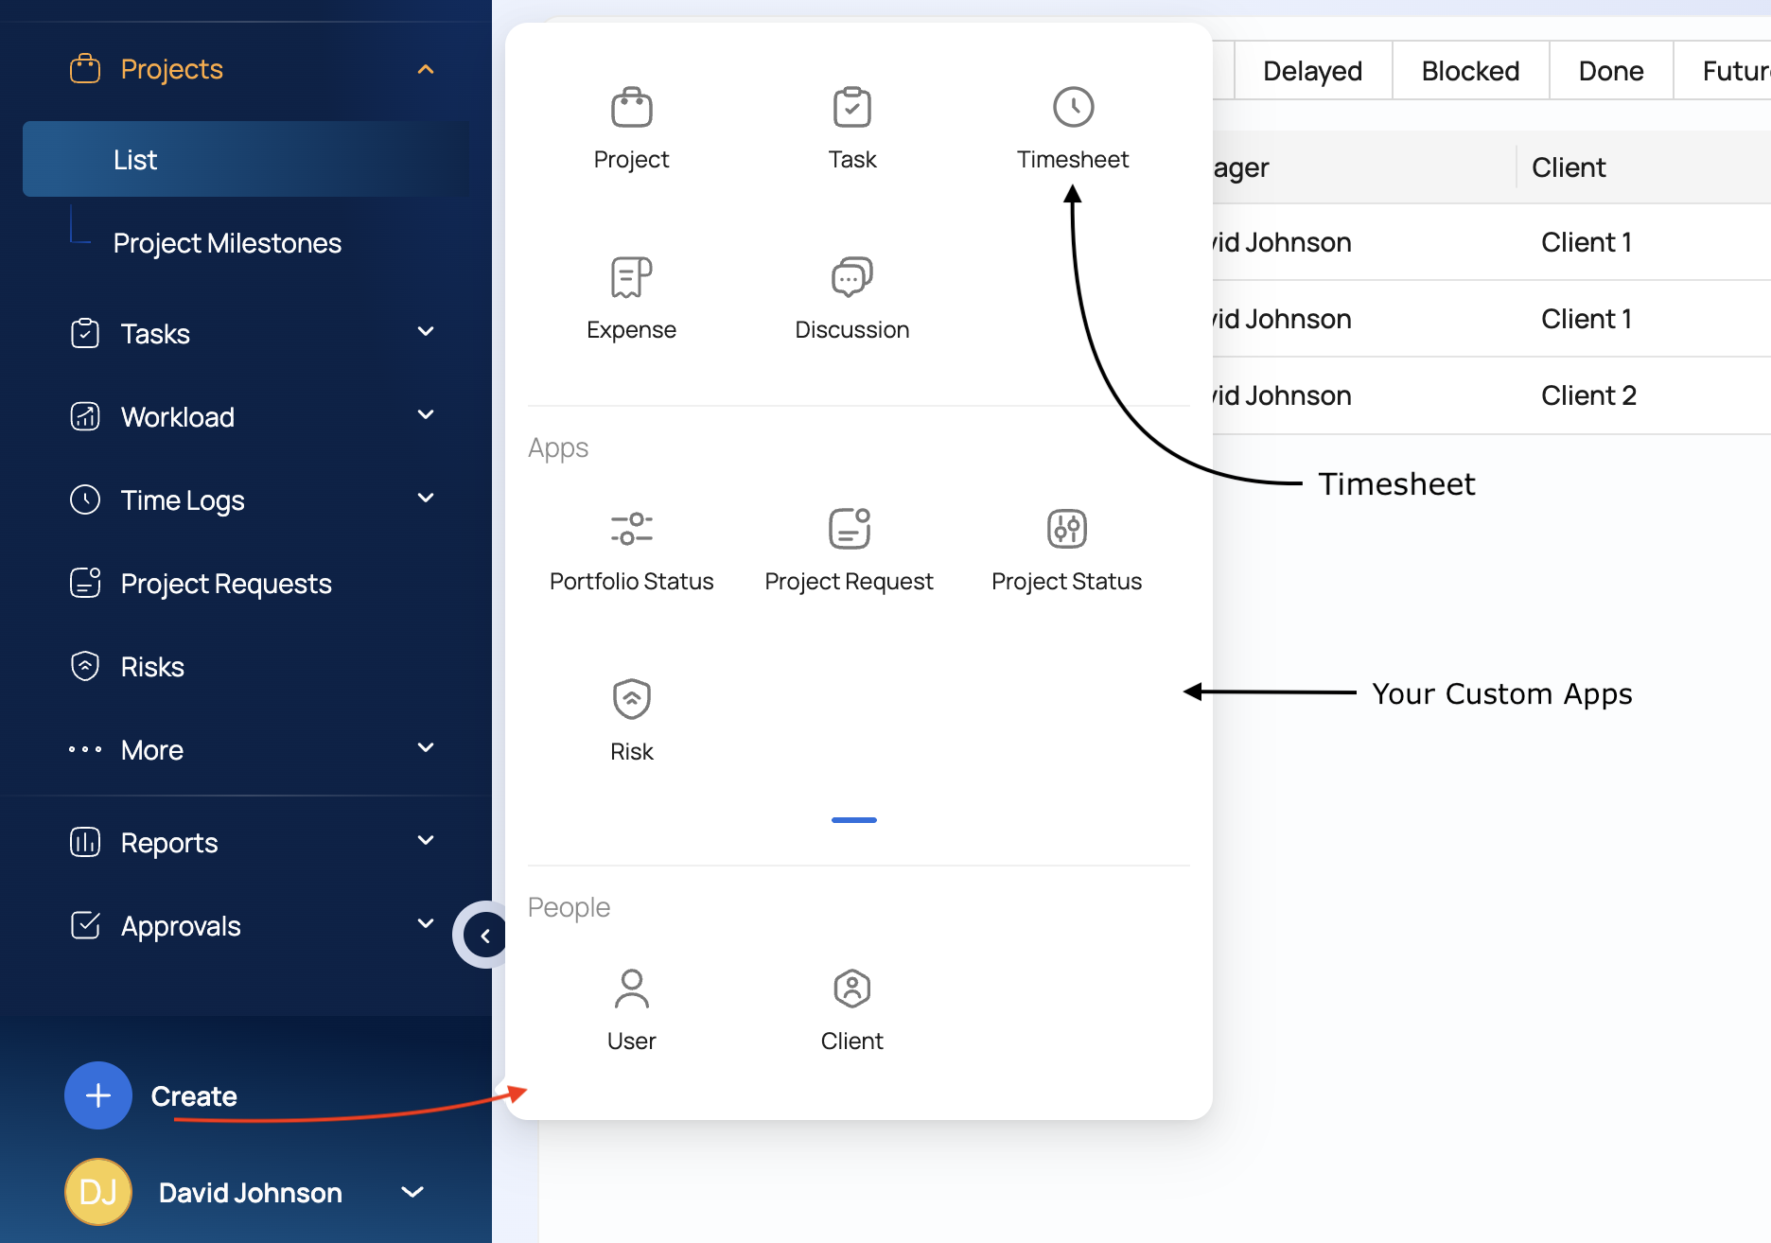Open the David Johnson account dropdown
1771x1243 pixels.
pos(412,1193)
